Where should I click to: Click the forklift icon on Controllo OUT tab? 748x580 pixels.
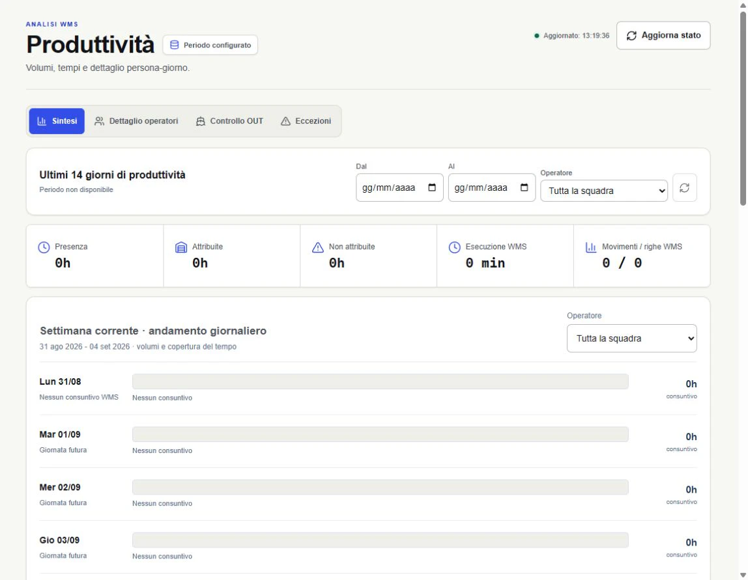201,121
